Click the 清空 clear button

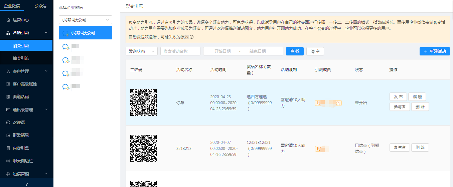click(x=315, y=51)
